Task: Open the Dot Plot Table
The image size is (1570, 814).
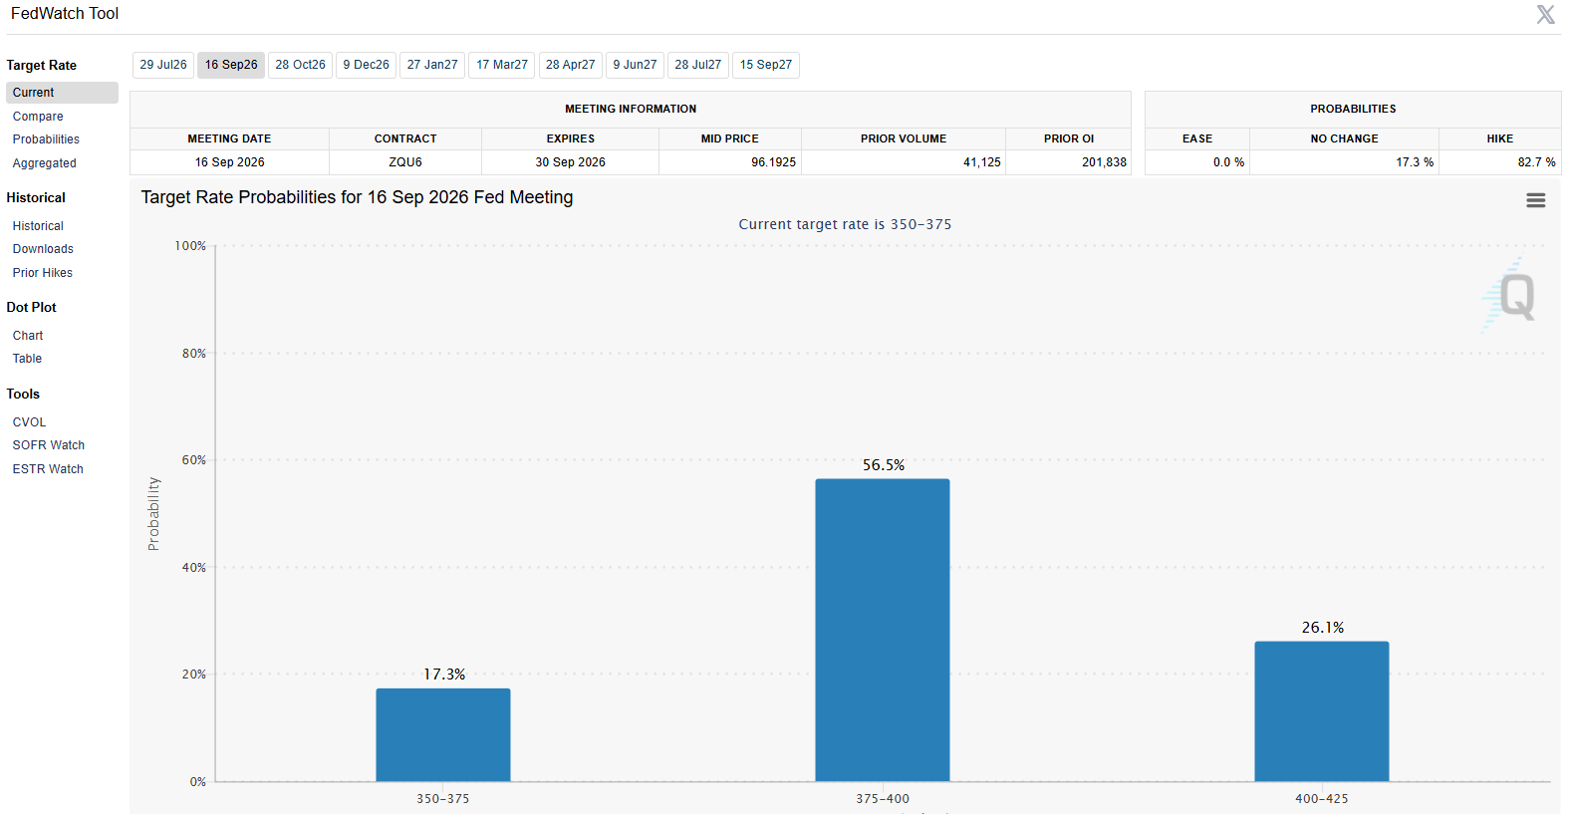Action: (x=27, y=359)
